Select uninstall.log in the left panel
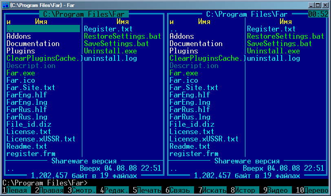 (110, 58)
